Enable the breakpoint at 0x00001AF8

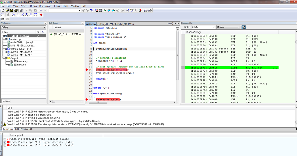point(4,139)
